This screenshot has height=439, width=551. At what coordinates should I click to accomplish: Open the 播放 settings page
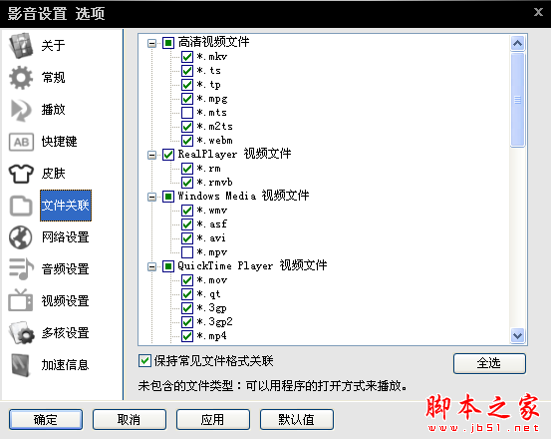point(54,110)
